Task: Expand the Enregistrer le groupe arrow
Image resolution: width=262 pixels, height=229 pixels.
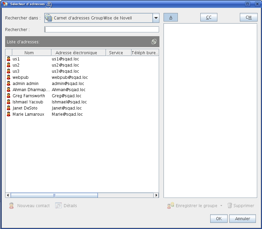Action: 221,205
